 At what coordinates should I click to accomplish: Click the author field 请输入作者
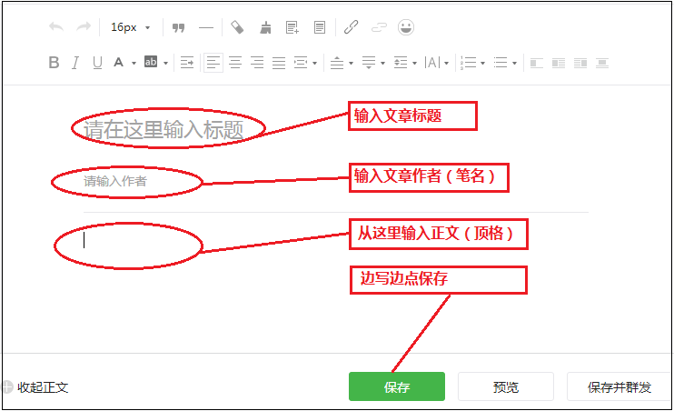114,181
